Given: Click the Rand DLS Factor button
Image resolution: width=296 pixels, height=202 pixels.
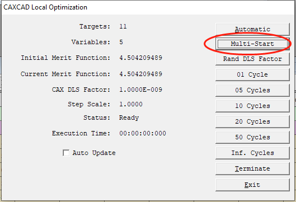Looking at the screenshot, I should [x=252, y=59].
